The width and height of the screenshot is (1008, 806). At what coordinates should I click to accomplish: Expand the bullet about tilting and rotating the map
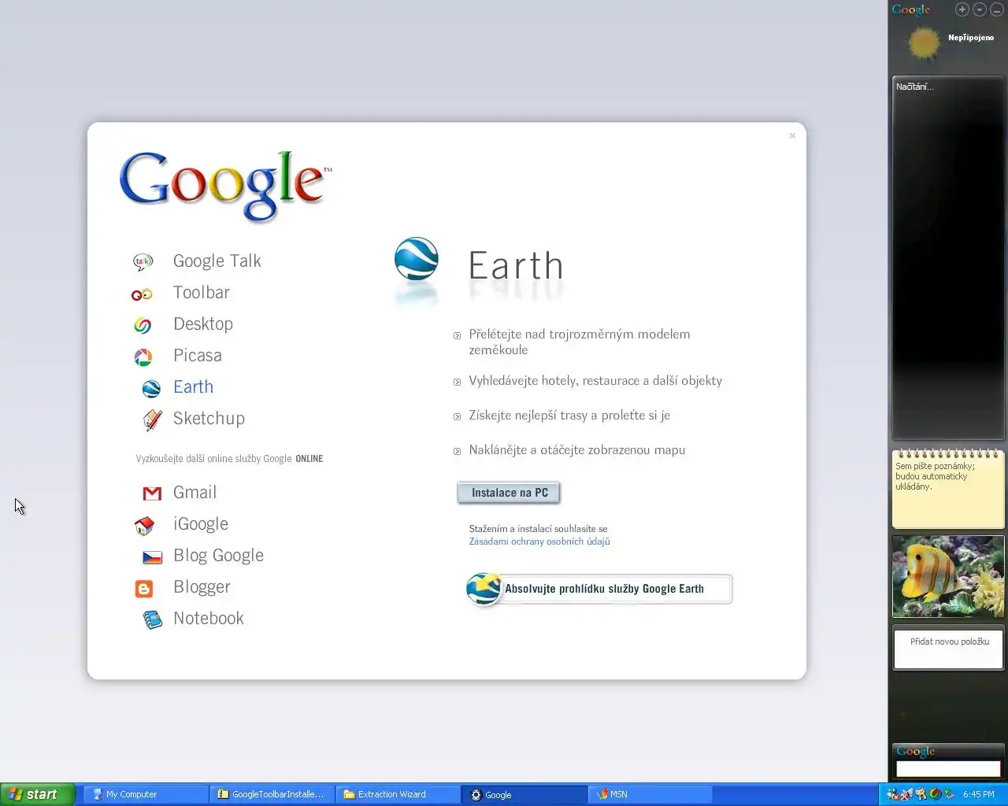[457, 452]
